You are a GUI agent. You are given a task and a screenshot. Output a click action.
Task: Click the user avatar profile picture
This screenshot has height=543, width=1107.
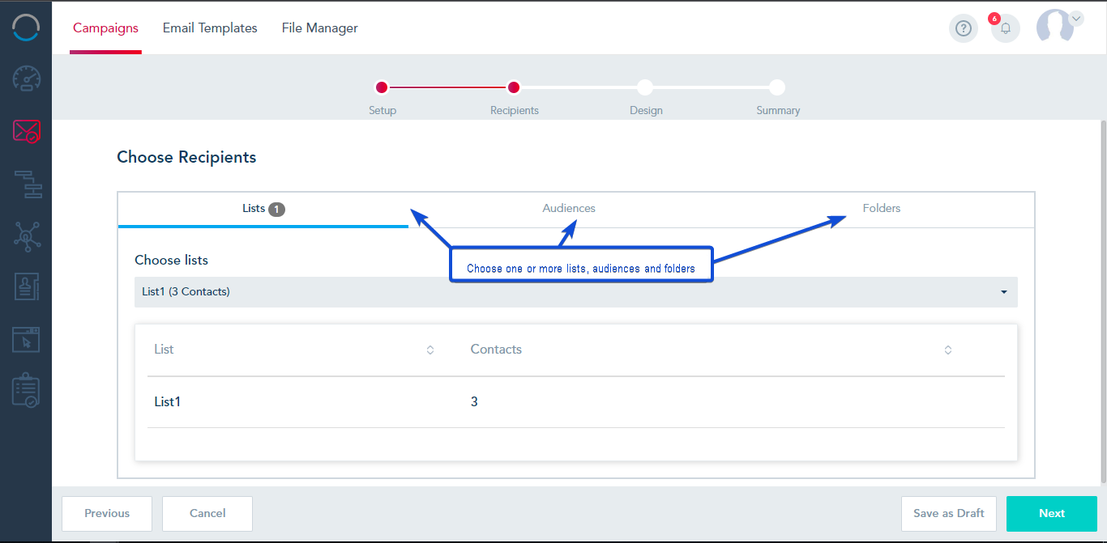(1055, 26)
